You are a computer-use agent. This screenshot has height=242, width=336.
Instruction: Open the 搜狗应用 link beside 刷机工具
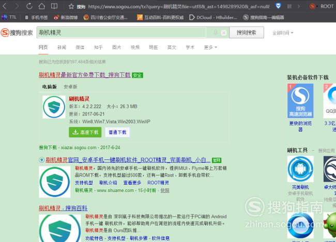point(326,151)
